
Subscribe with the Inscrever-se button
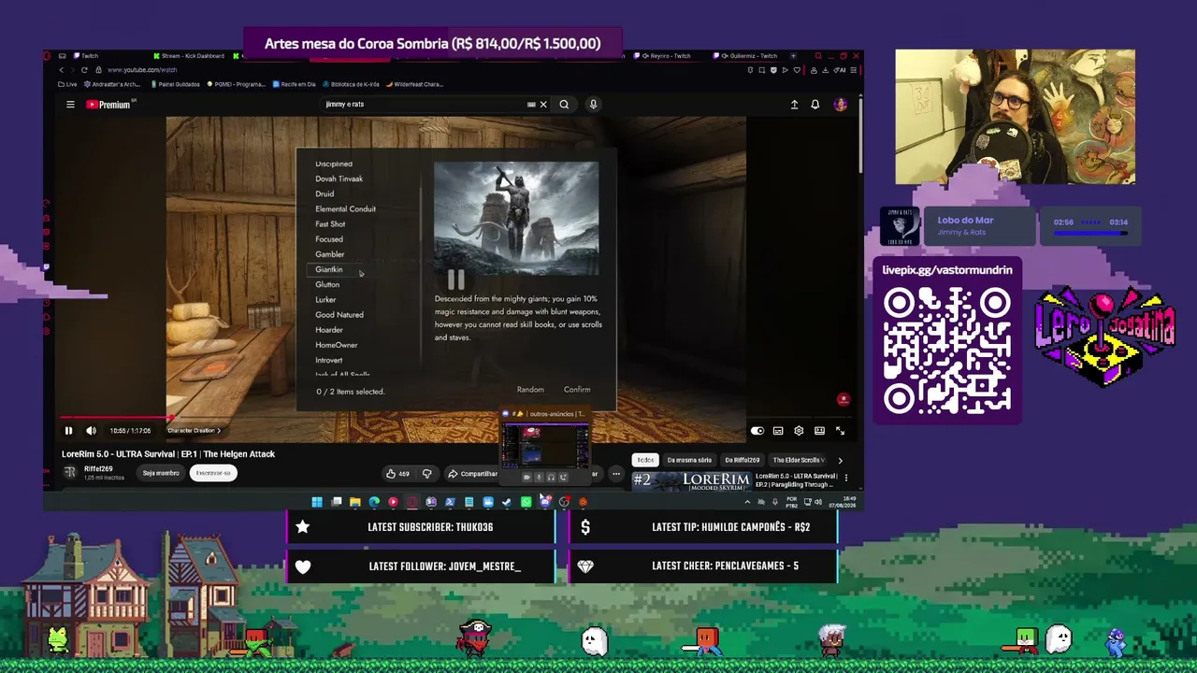pyautogui.click(x=213, y=473)
